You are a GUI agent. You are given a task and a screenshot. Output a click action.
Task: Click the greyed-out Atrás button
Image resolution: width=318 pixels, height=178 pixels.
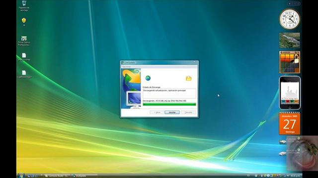click(x=157, y=112)
